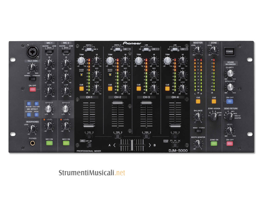
Task: Click the SEND/RETURN channel selector knob
Action: [229, 117]
